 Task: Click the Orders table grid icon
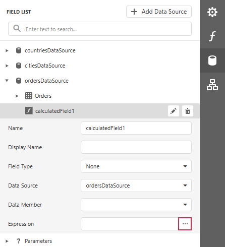pos(29,96)
